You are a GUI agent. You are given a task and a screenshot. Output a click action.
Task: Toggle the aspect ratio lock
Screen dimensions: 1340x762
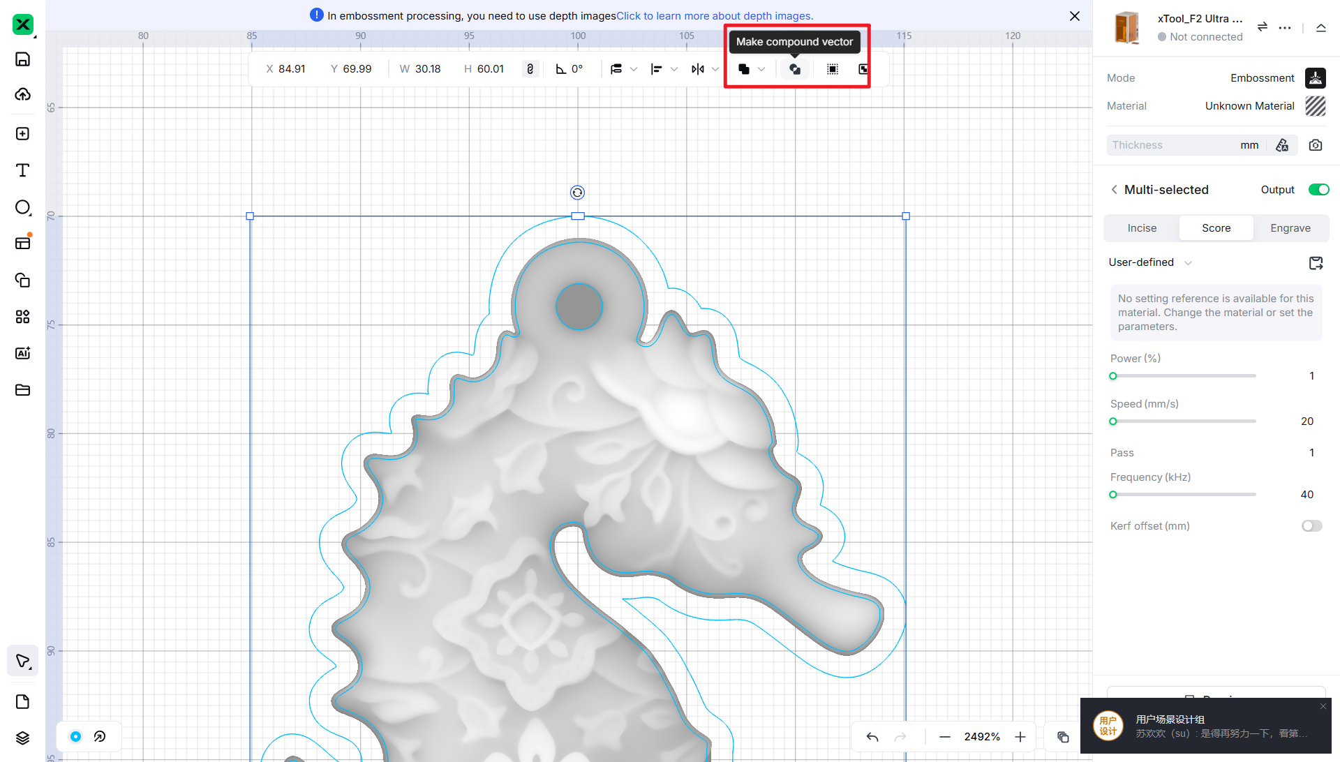[x=530, y=69]
